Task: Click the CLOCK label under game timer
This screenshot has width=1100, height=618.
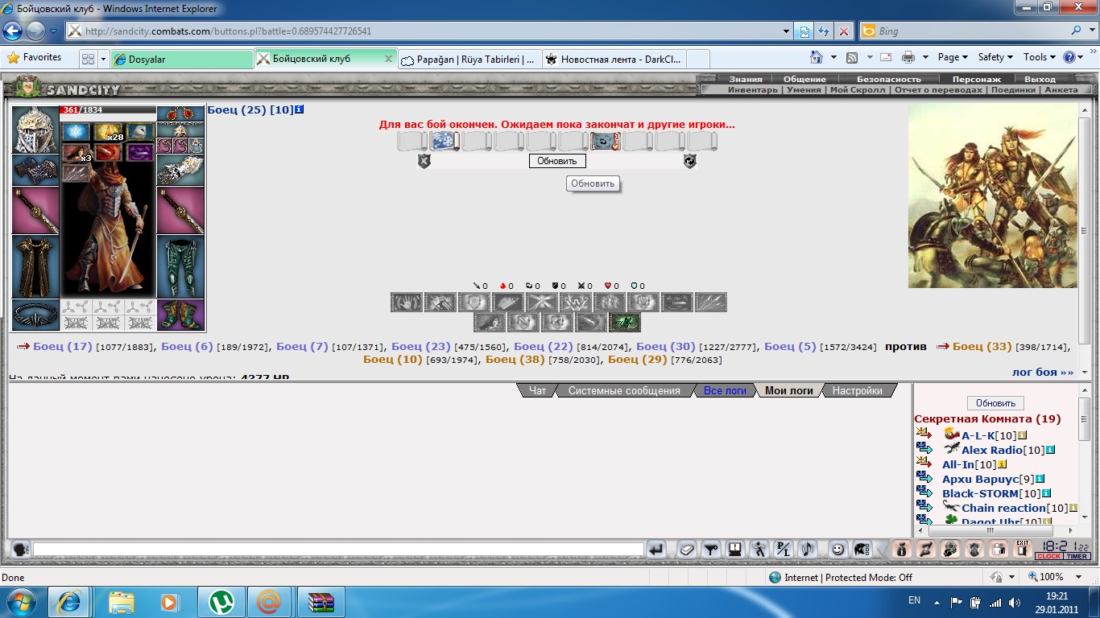Action: 1048,556
